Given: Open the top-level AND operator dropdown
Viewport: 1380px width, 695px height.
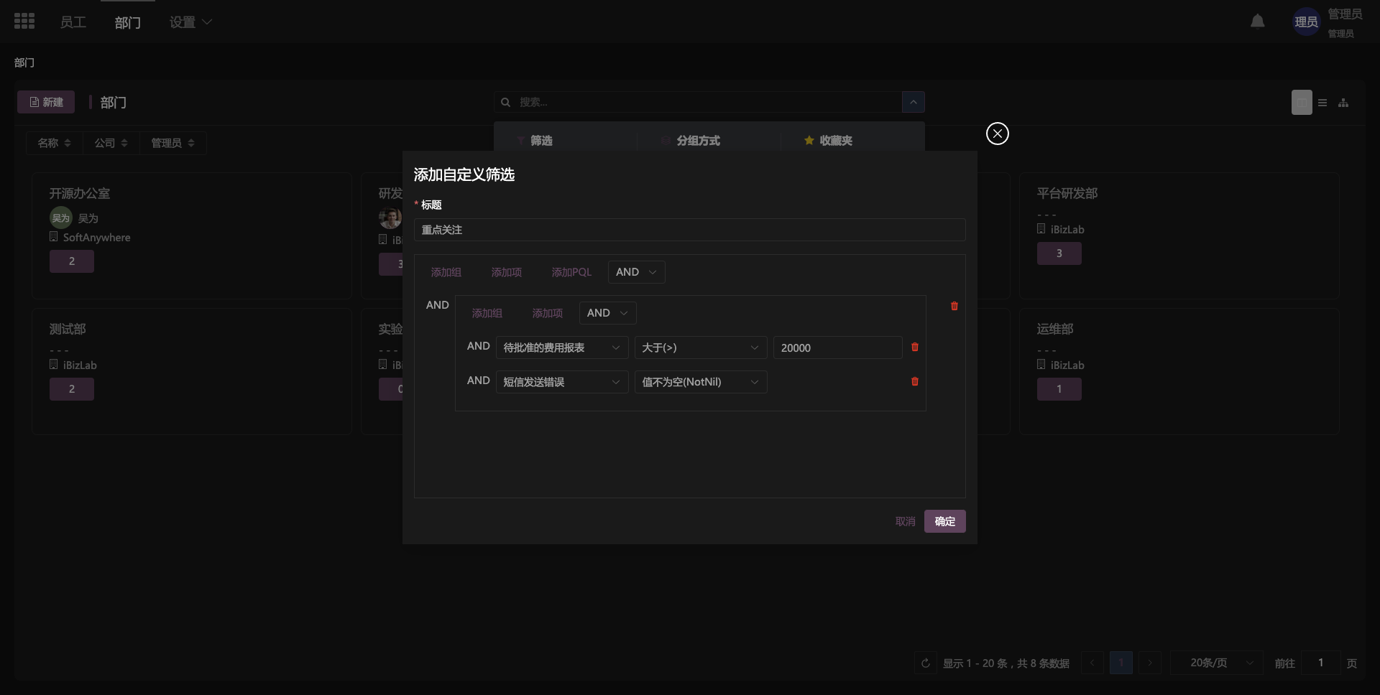Looking at the screenshot, I should coord(636,272).
